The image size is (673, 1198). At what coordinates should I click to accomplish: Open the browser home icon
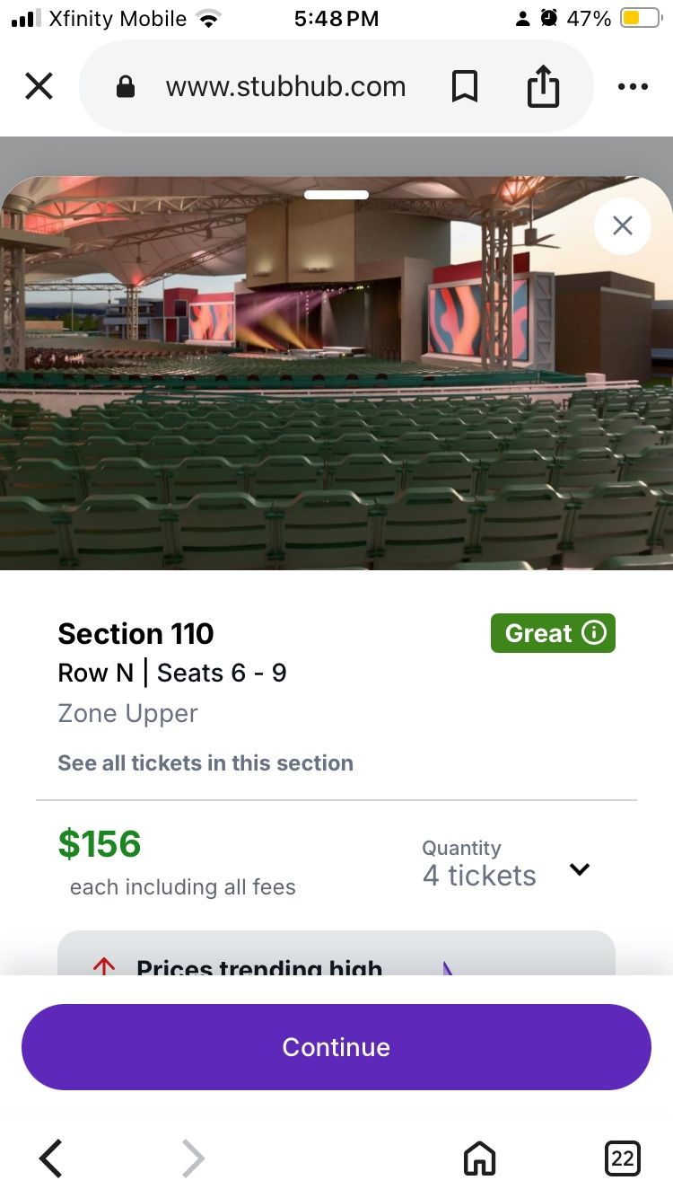[479, 1158]
